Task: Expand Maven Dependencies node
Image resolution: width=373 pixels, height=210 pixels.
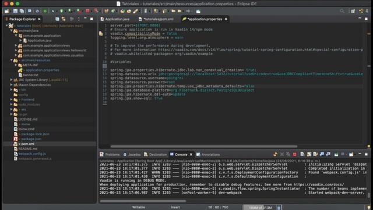Action: click(x=11, y=85)
